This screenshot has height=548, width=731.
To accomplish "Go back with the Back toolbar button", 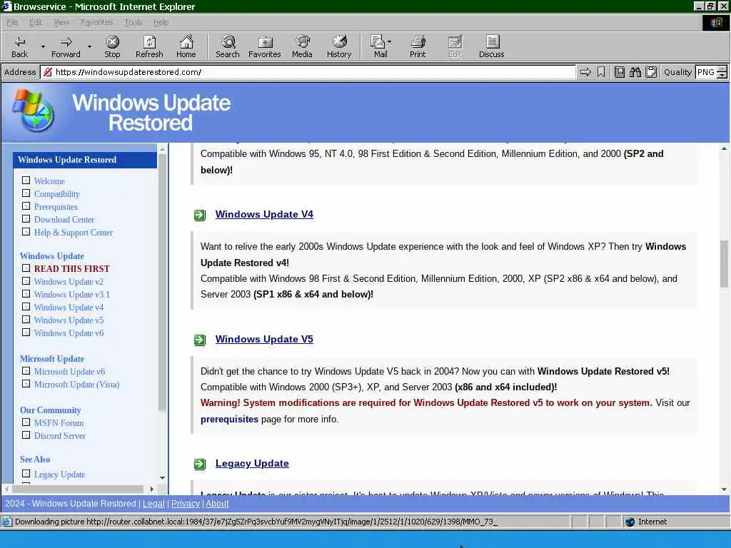I will tap(19, 46).
